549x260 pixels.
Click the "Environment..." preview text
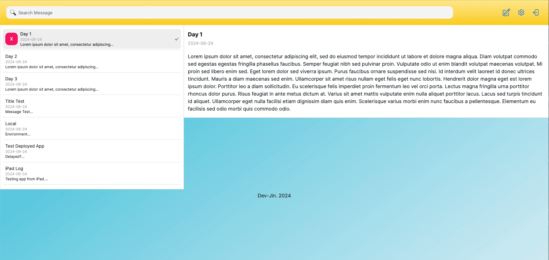point(18,134)
